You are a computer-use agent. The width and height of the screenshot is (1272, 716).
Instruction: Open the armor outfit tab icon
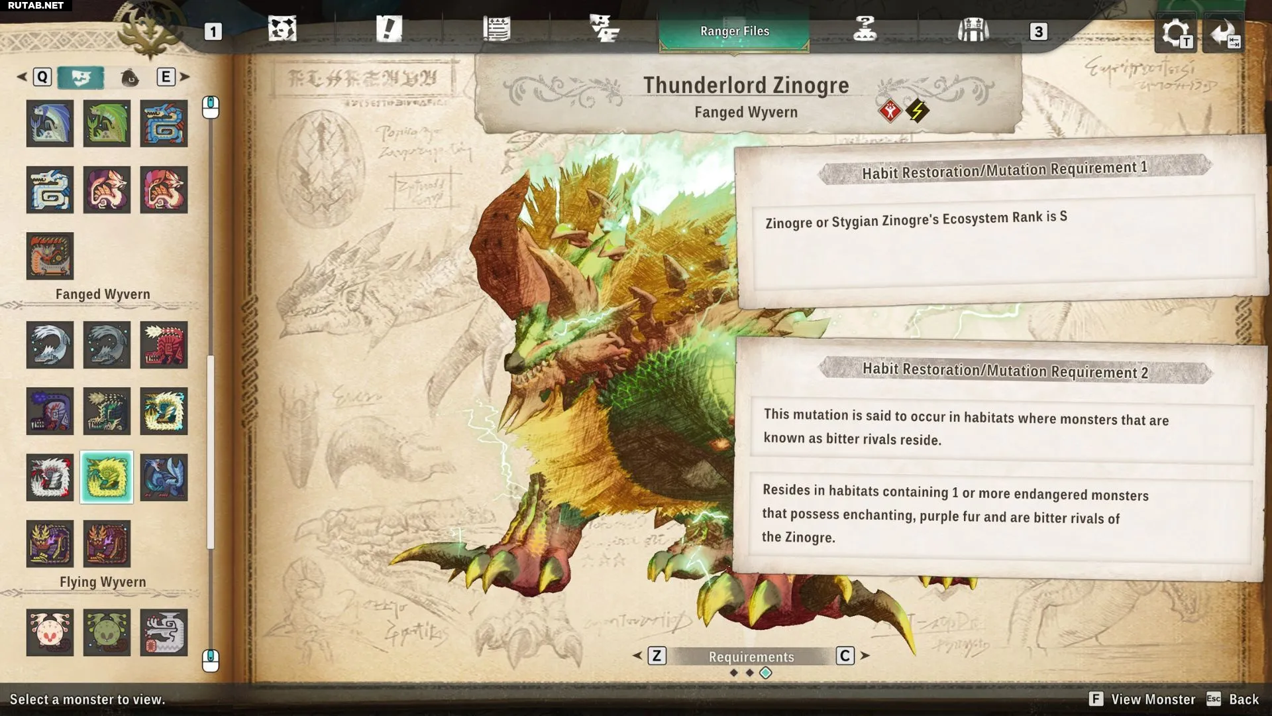click(973, 30)
